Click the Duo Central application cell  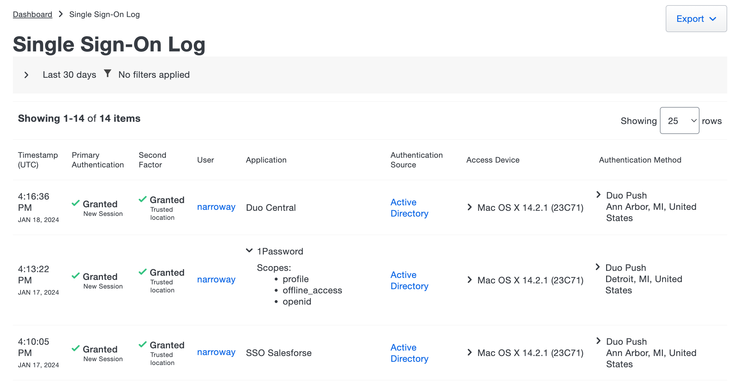click(271, 208)
